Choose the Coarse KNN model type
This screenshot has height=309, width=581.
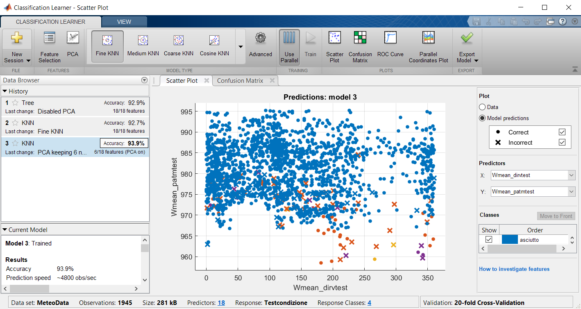(x=178, y=45)
